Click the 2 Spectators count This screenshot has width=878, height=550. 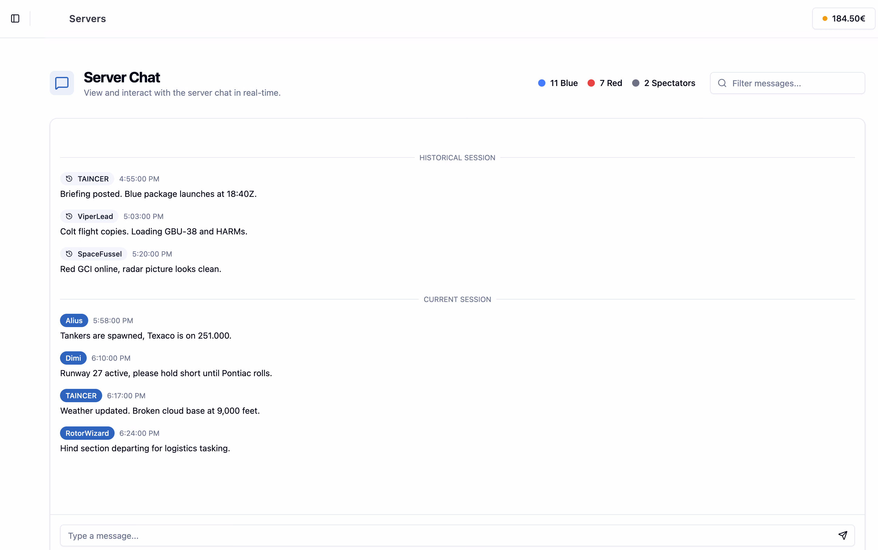point(669,83)
